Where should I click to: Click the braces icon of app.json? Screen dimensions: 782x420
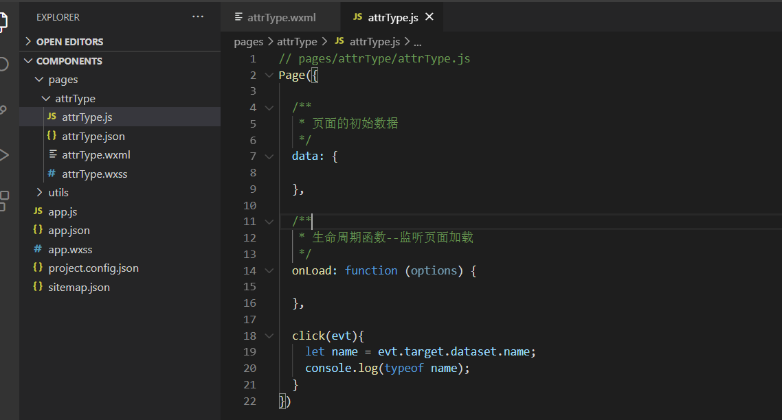click(x=38, y=230)
